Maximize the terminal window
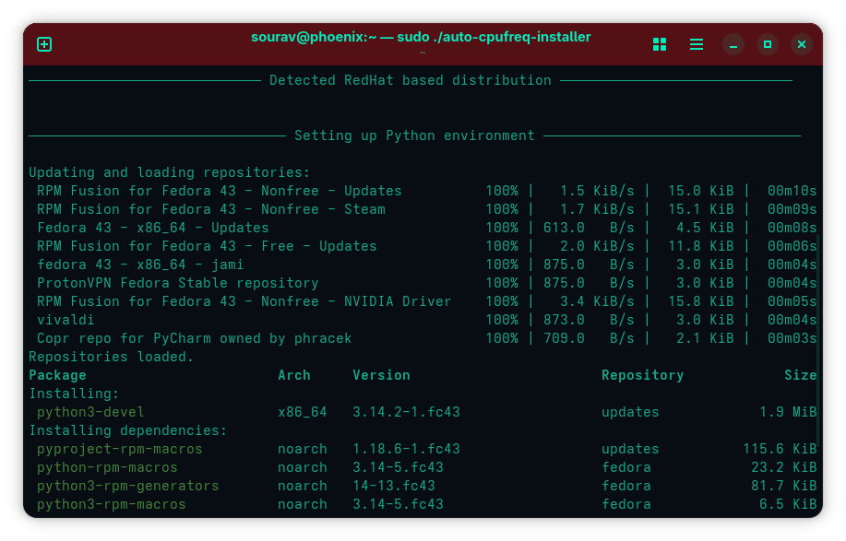 click(x=768, y=44)
